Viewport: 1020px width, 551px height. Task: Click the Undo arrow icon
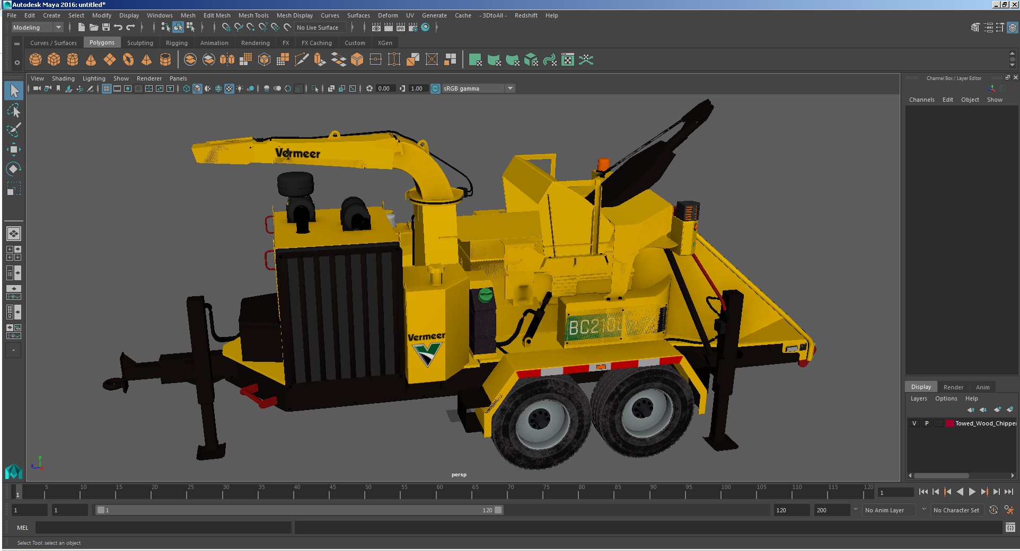point(118,28)
